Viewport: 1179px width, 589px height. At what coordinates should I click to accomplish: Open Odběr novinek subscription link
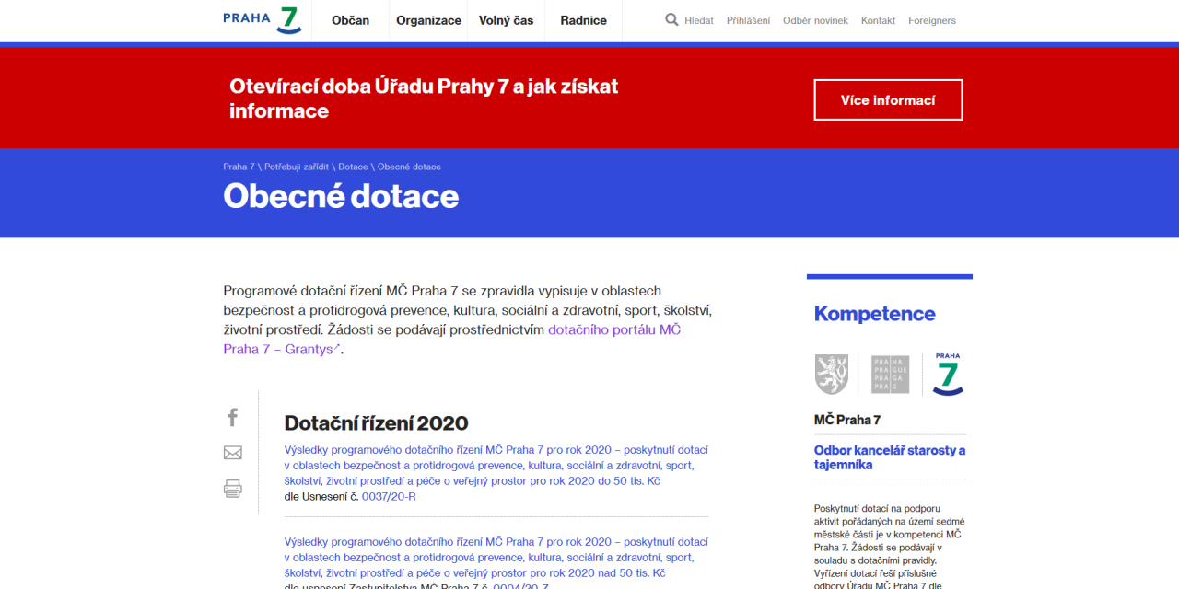pos(815,20)
